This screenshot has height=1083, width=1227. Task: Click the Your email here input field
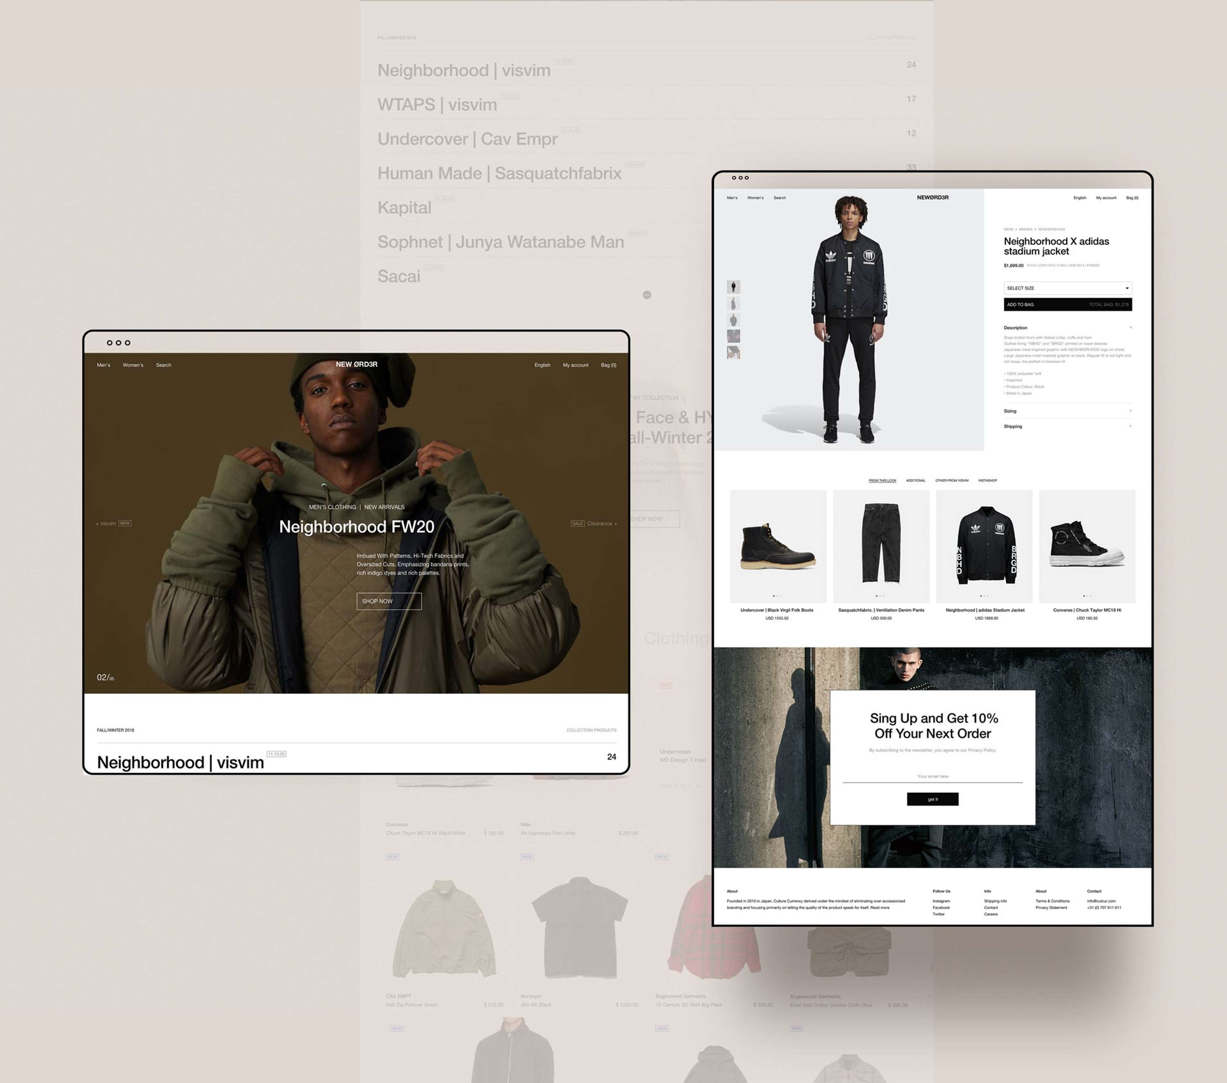click(932, 776)
